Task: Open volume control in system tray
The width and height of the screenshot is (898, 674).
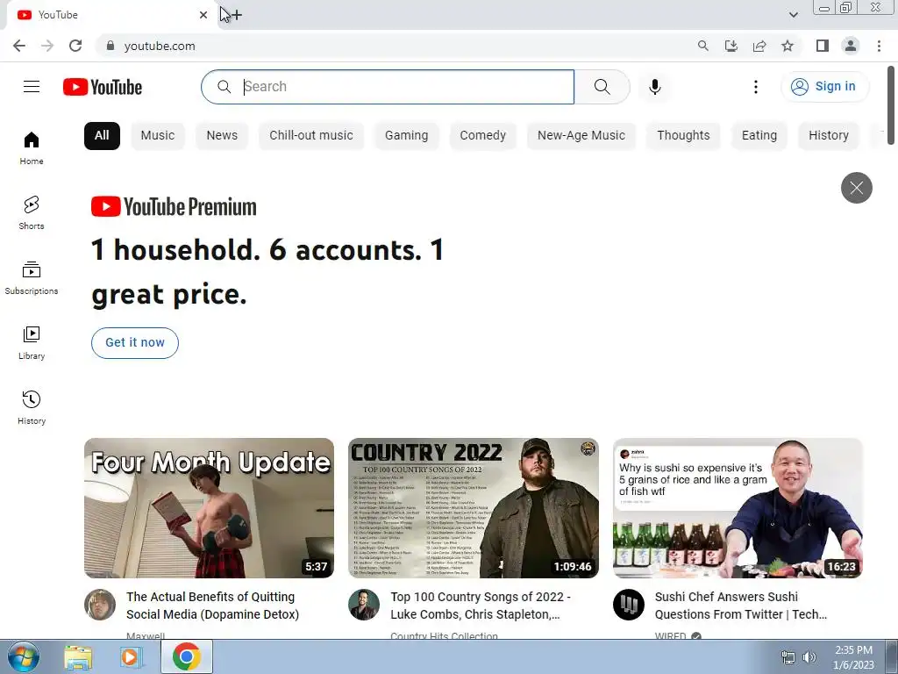Action: pos(809,657)
